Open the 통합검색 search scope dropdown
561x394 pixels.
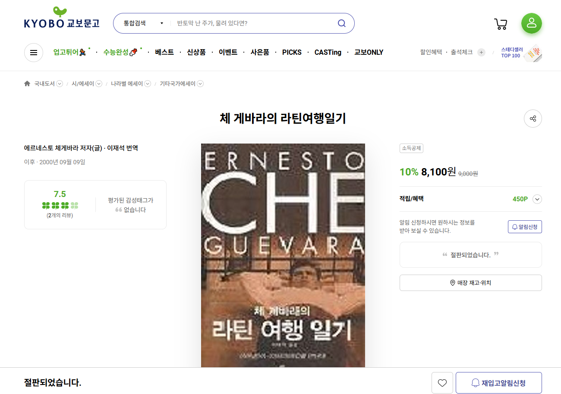tap(143, 23)
